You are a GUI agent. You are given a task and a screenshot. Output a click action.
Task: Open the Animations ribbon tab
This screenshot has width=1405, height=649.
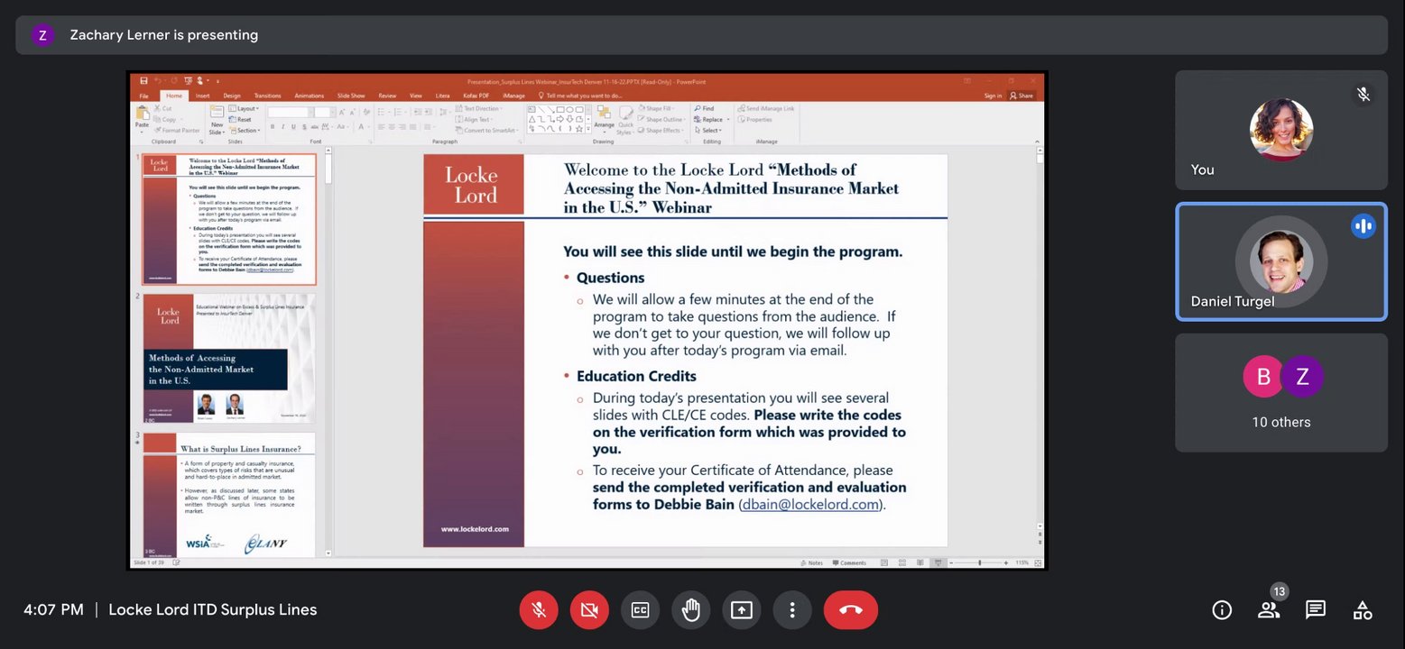pos(310,96)
